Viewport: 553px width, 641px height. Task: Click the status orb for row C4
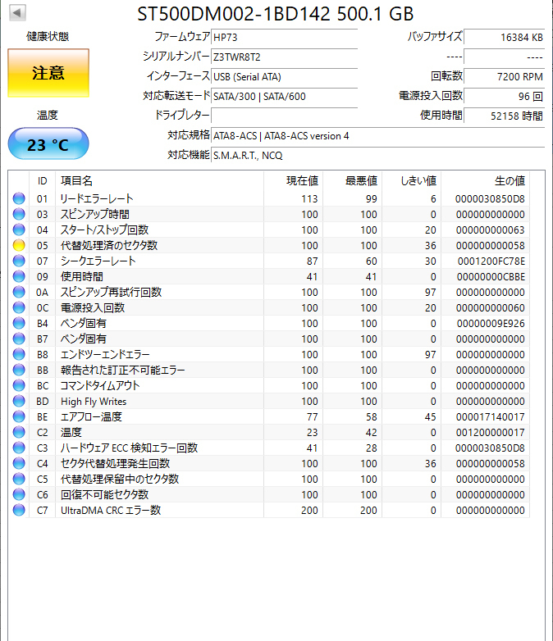tap(19, 463)
